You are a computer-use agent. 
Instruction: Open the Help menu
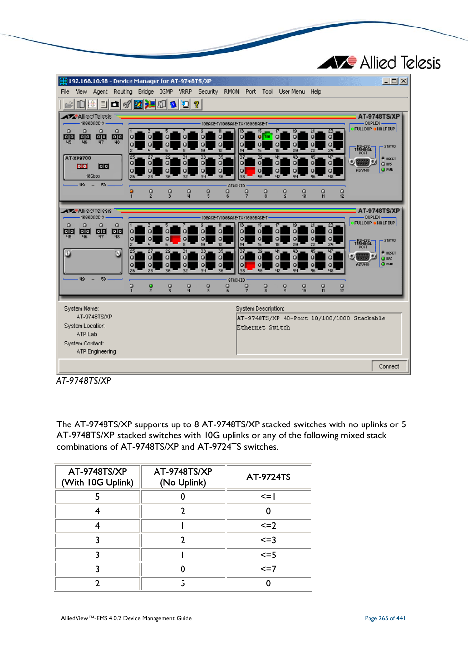point(316,92)
